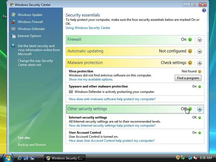Open Windows Defender from the sidebar

[x=31, y=29]
